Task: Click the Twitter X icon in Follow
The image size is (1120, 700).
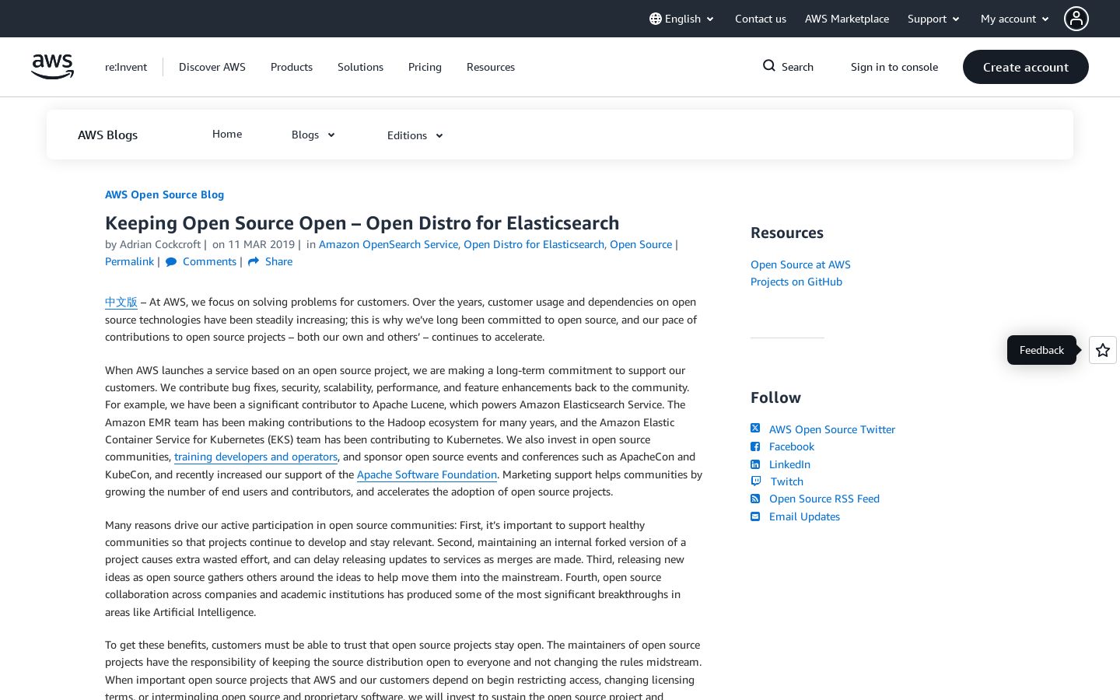Action: tap(755, 429)
